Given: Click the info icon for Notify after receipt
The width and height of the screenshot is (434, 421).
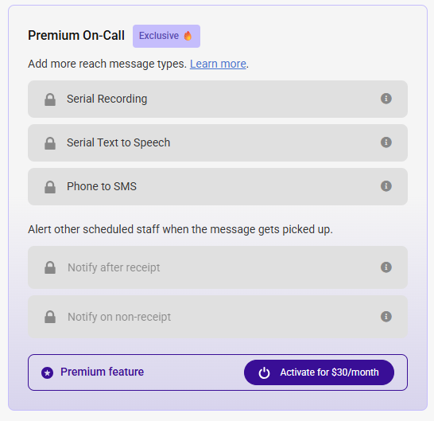Looking at the screenshot, I should pos(386,267).
